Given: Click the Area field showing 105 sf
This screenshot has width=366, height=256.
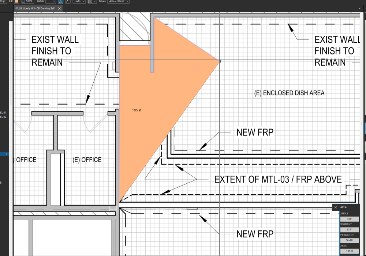Looking at the screenshot, I should [x=350, y=251].
